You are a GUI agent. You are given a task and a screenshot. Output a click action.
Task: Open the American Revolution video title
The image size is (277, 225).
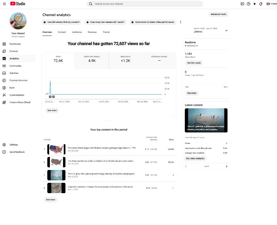pyautogui.click(x=101, y=161)
